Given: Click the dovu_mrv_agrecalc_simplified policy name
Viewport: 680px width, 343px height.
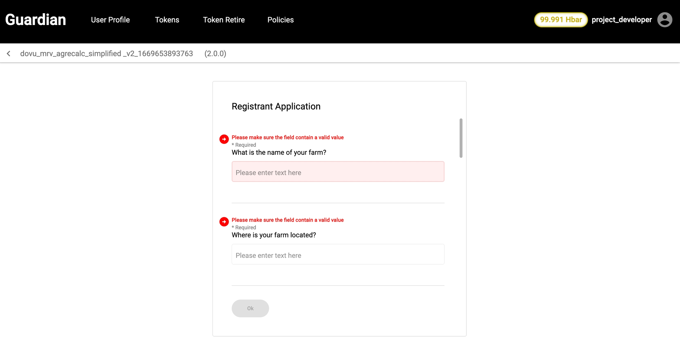Looking at the screenshot, I should coord(106,54).
